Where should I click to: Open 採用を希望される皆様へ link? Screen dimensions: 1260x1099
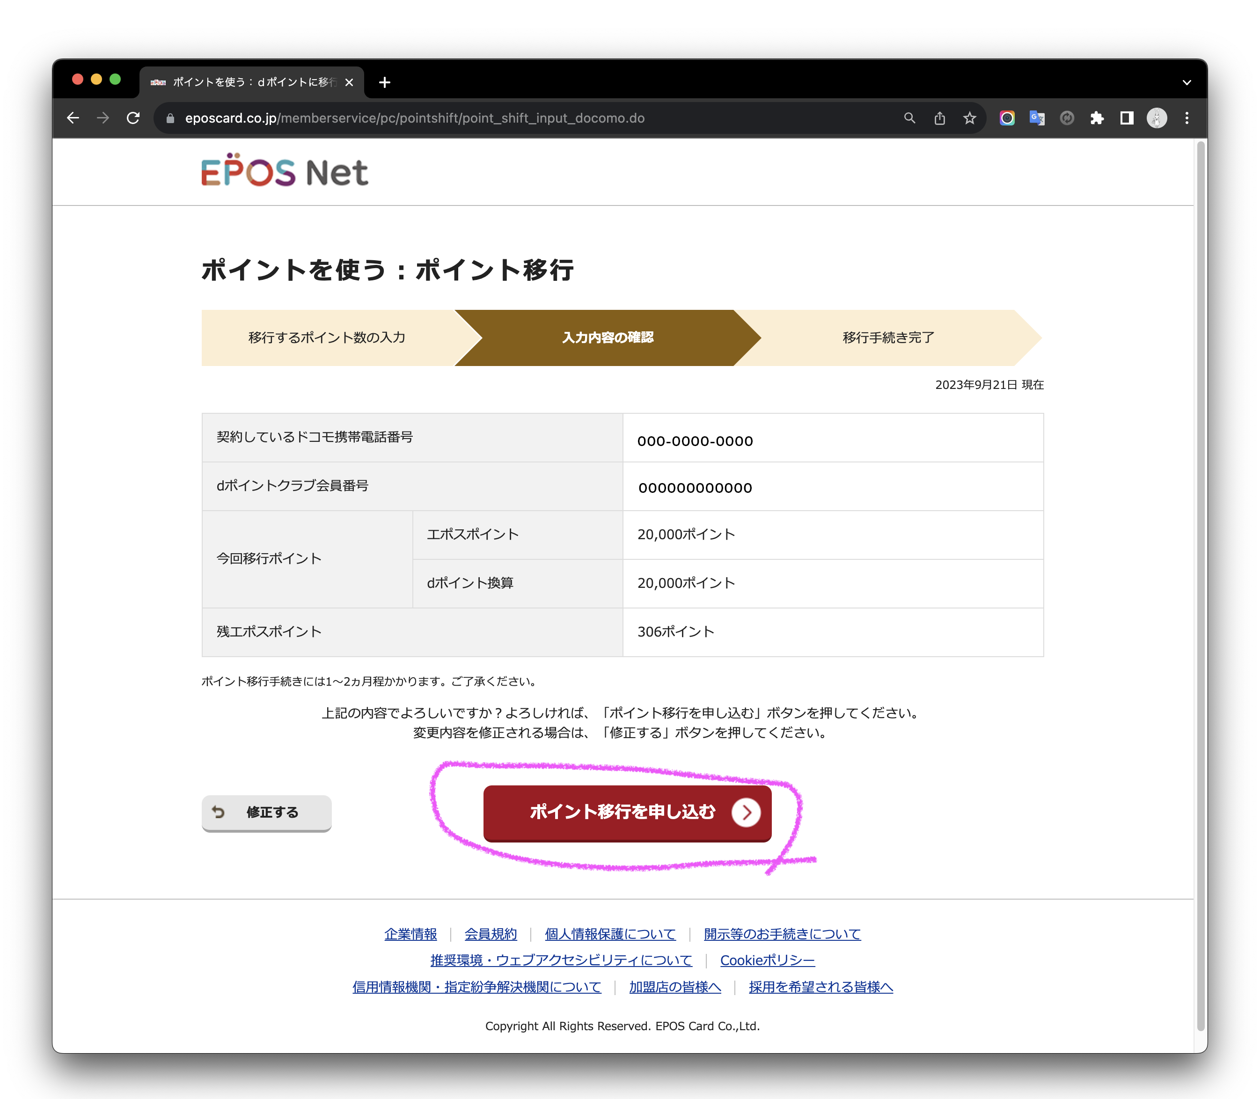(820, 987)
